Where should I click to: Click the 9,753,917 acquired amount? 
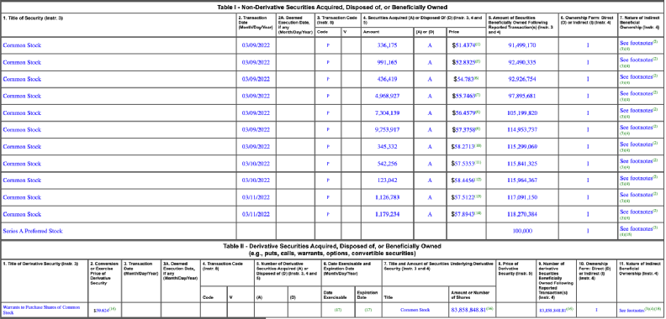tap(387, 130)
